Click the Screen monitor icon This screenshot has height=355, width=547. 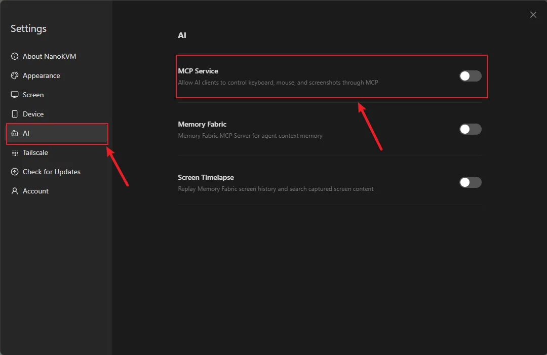[15, 95]
